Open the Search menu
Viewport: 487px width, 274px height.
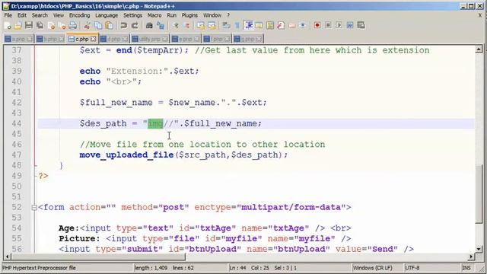(40, 15)
